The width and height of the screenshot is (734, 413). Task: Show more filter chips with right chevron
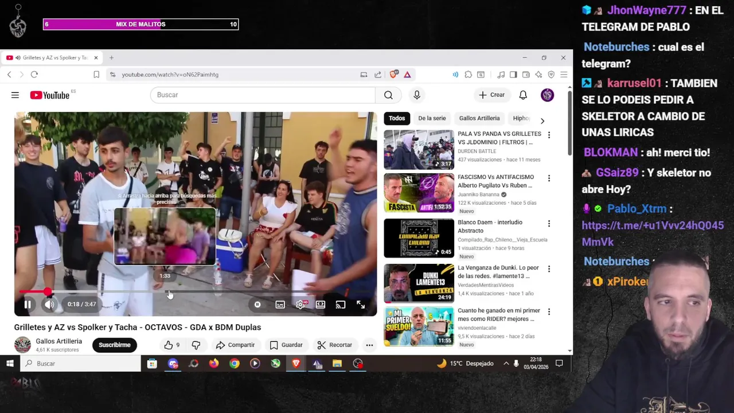[x=542, y=121]
